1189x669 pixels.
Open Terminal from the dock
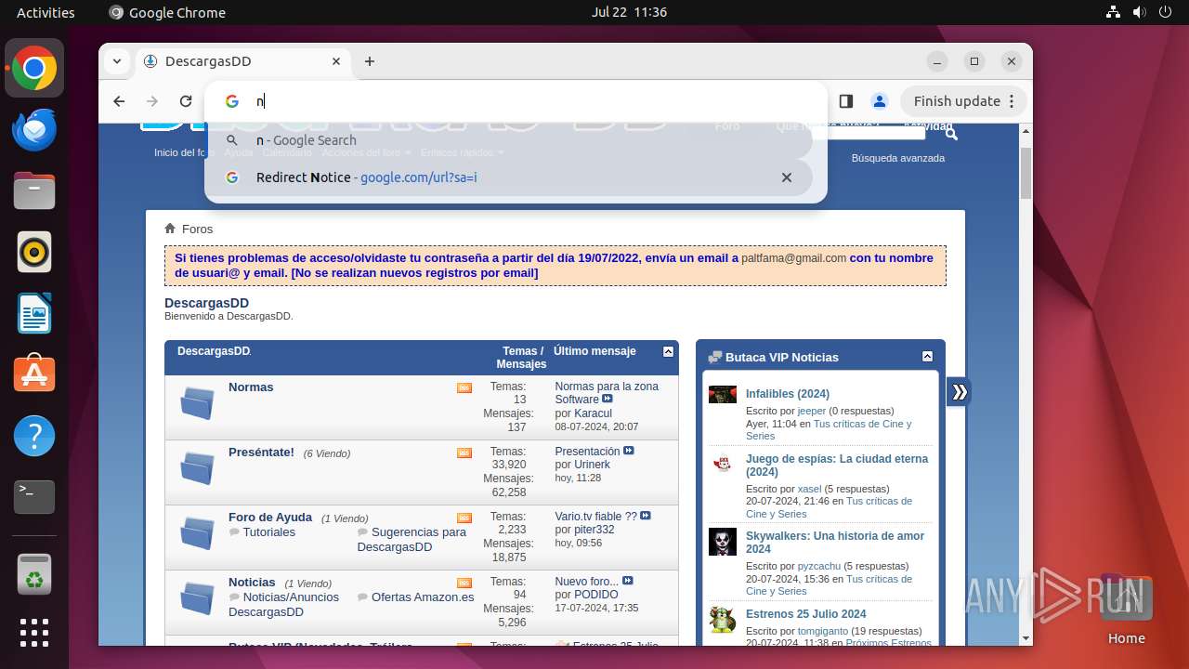tap(34, 497)
